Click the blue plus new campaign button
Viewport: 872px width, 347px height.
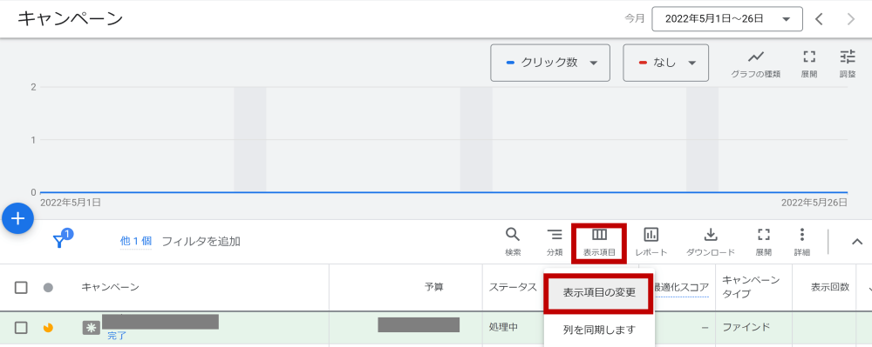(18, 219)
